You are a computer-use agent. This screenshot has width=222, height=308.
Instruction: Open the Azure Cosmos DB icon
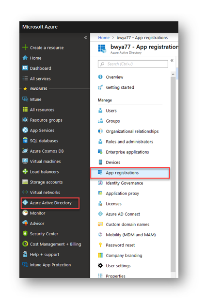[x=25, y=151]
